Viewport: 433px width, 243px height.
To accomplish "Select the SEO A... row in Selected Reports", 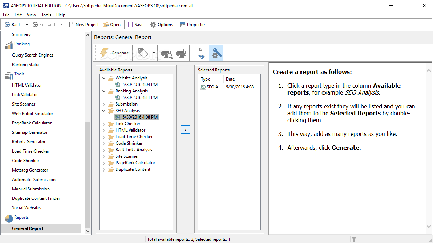I will [x=229, y=87].
